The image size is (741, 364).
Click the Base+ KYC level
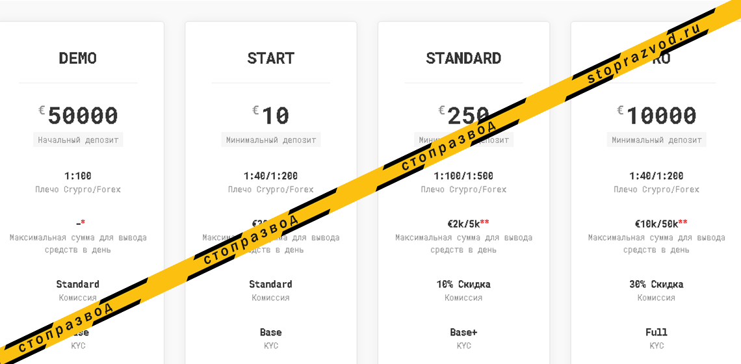pyautogui.click(x=463, y=332)
